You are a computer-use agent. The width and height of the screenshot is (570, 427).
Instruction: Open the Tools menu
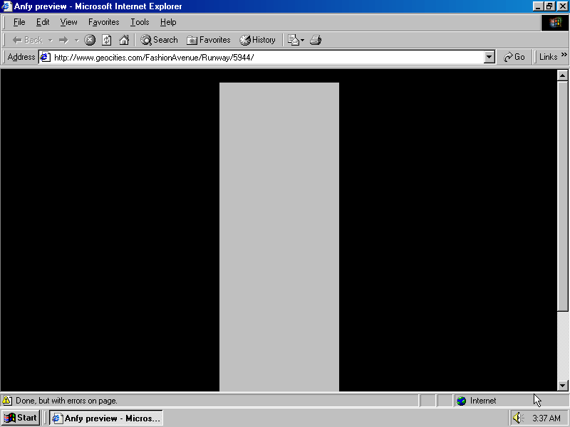click(140, 22)
